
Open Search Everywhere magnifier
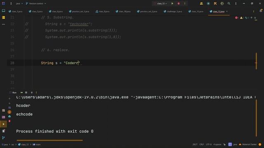[229, 3]
